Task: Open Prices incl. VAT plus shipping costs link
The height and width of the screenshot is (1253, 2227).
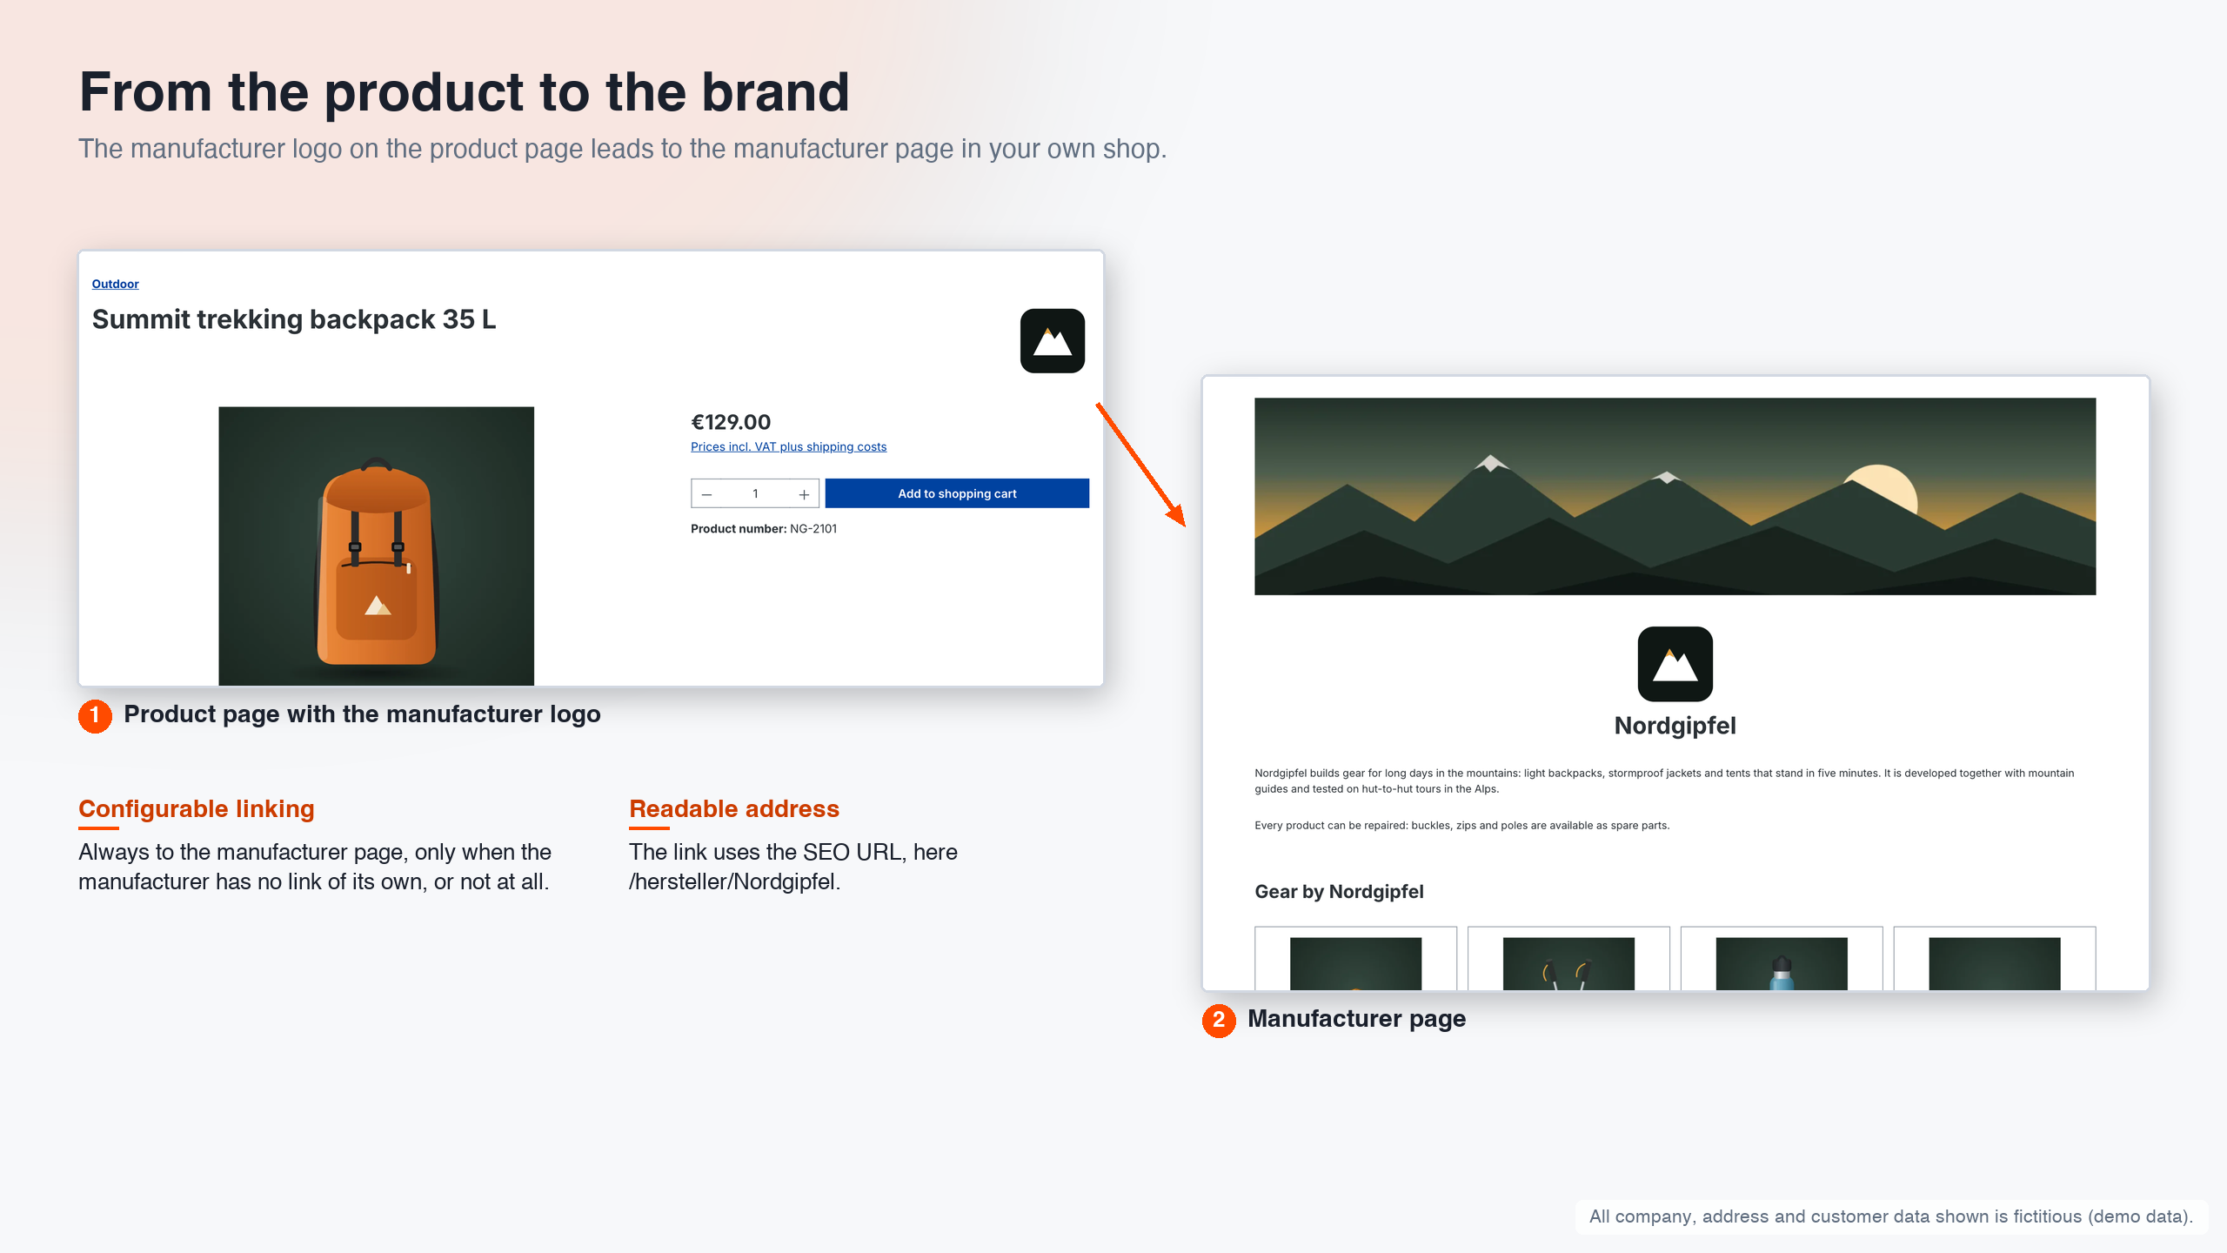Action: click(x=788, y=446)
